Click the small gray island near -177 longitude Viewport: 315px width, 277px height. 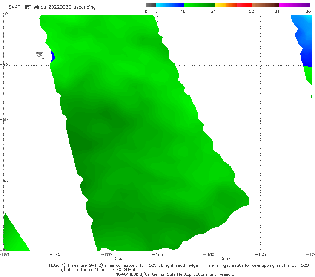click(x=40, y=55)
